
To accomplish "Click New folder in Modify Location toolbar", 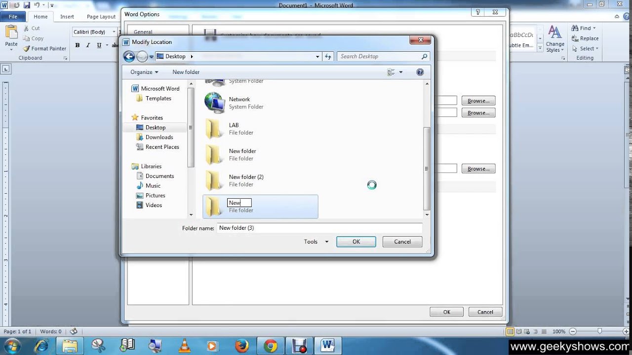I will [186, 72].
